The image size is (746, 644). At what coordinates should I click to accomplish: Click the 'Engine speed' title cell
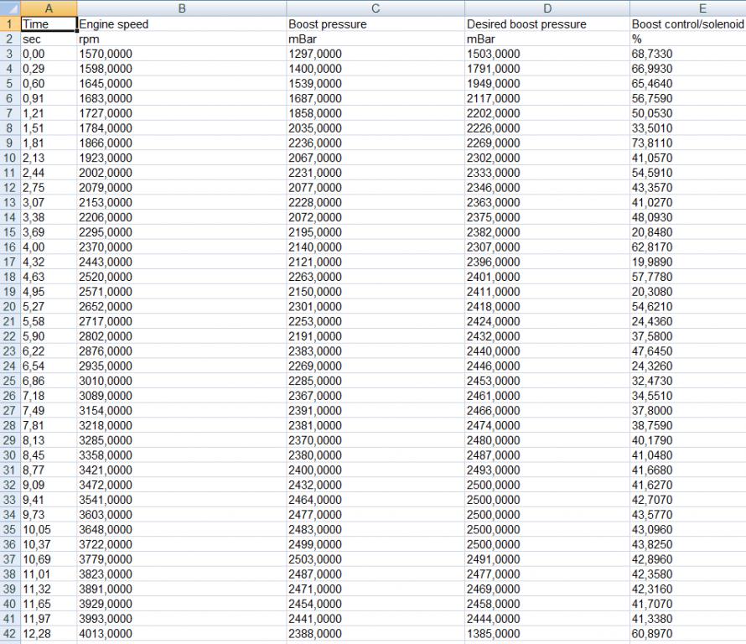180,24
